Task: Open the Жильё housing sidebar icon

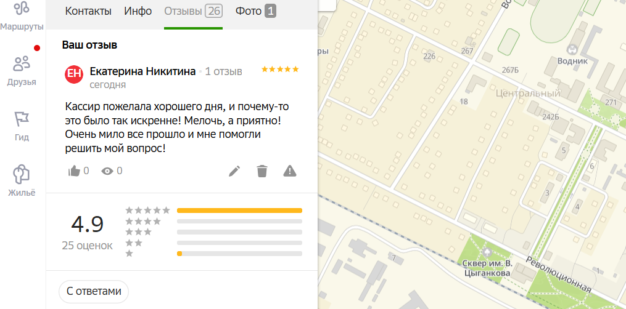Action: click(x=22, y=174)
